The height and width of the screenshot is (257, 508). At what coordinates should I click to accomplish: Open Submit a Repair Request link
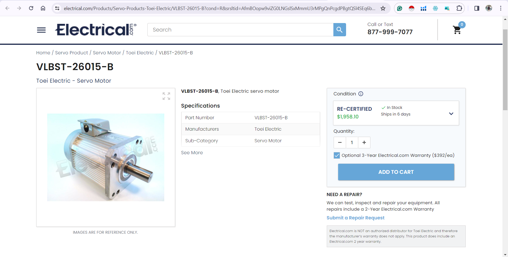tap(355, 218)
